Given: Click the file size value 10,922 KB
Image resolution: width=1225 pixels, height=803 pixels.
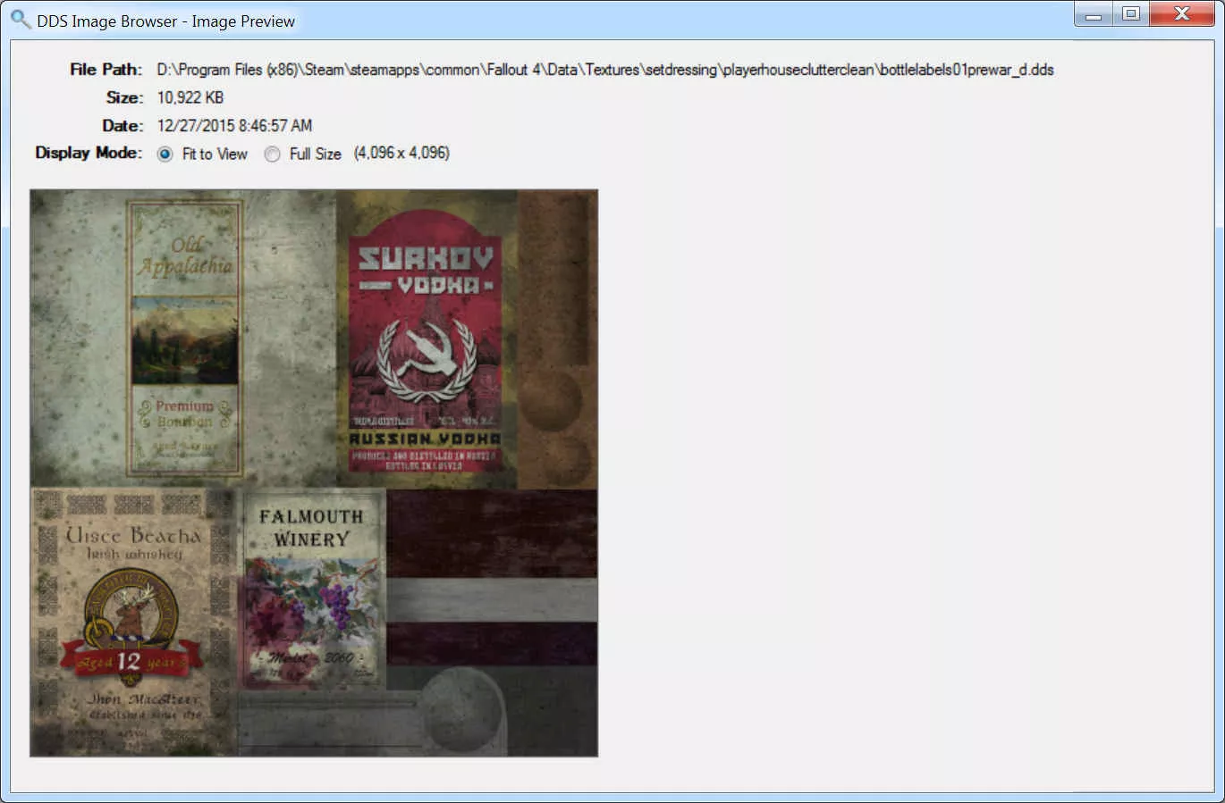Looking at the screenshot, I should click(x=190, y=97).
